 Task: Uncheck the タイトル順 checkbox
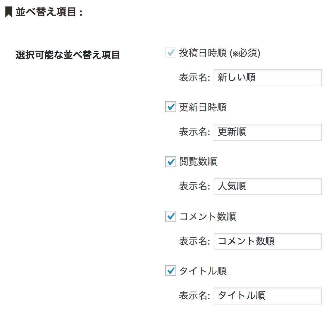(170, 271)
